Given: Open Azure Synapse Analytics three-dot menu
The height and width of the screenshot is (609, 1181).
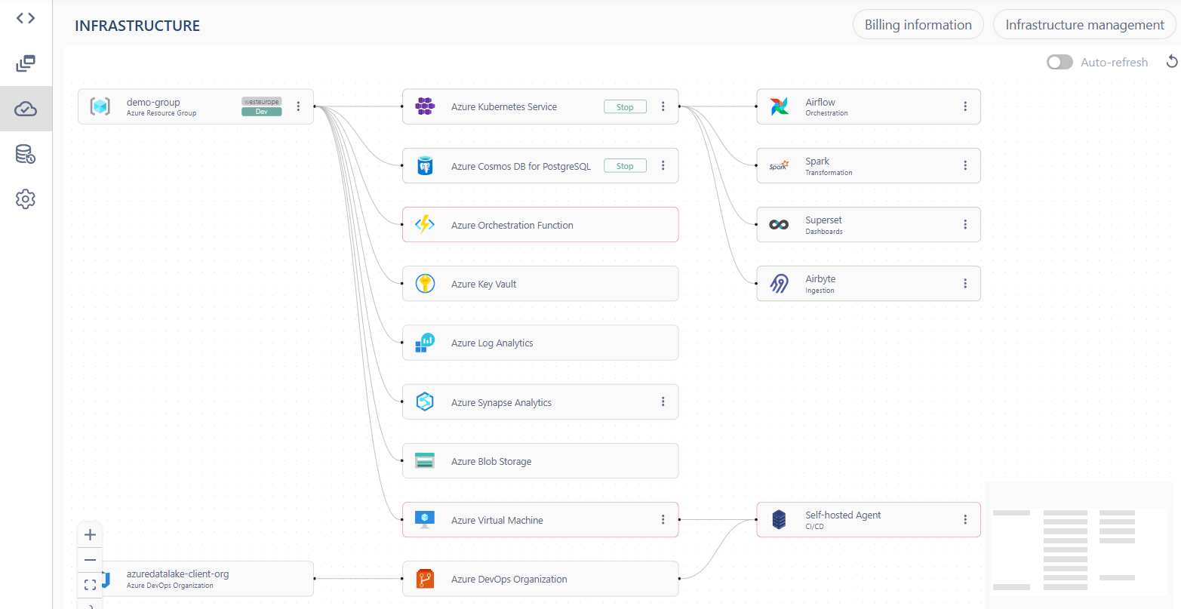Looking at the screenshot, I should tap(663, 402).
